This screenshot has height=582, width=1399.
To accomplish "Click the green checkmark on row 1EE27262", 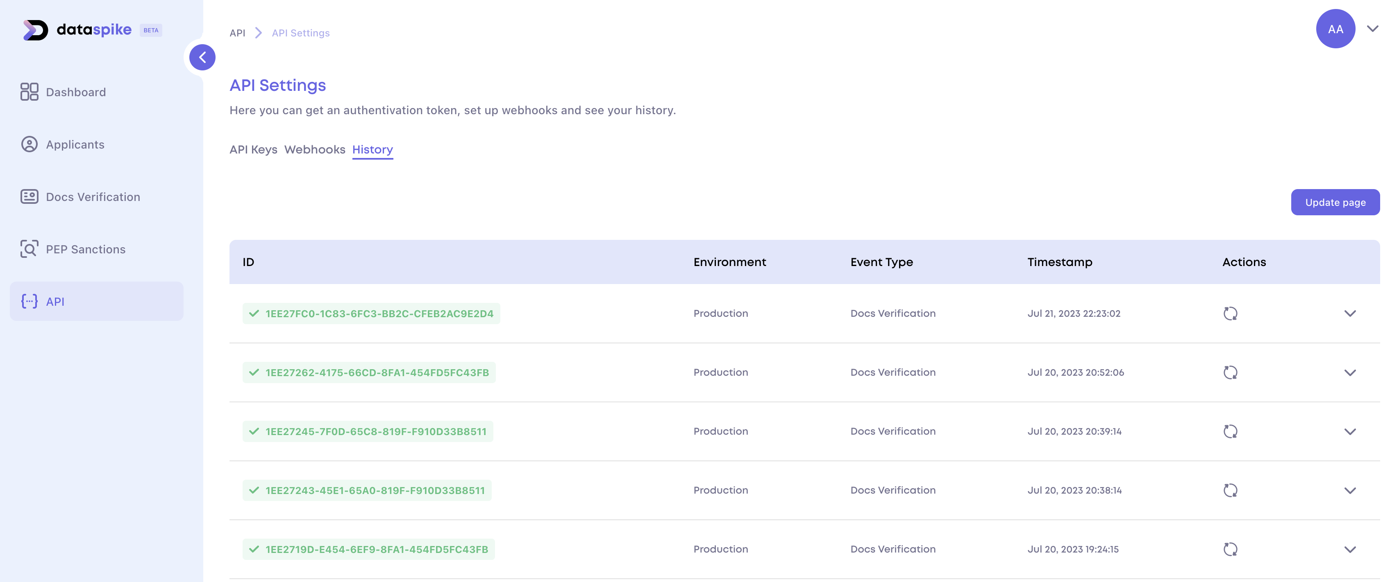I will 254,372.
